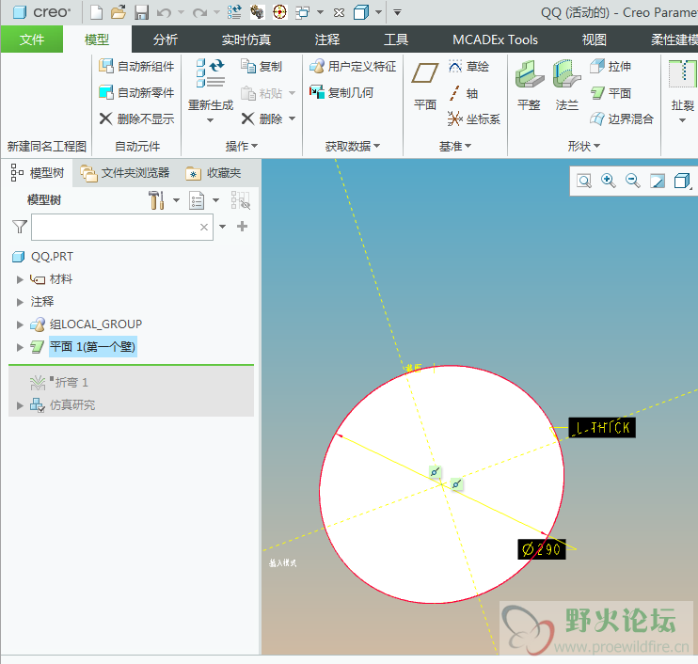Viewport: 698px width, 664px height.
Task: Select QQ.PRT in the model tree
Action: [x=52, y=257]
